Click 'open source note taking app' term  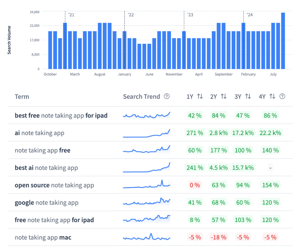pyautogui.click(x=54, y=185)
